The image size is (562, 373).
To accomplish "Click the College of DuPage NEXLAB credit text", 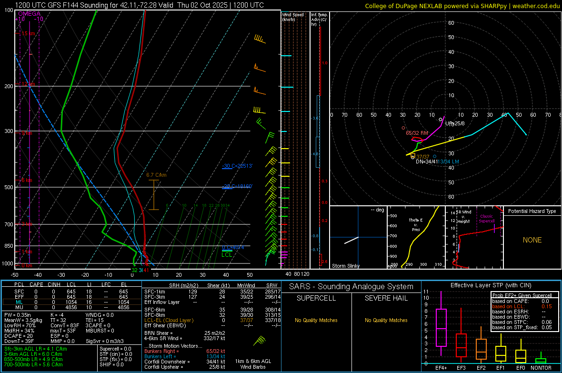I will pyautogui.click(x=462, y=6).
